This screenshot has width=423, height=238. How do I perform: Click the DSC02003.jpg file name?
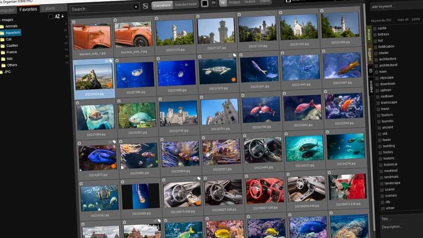138,133
